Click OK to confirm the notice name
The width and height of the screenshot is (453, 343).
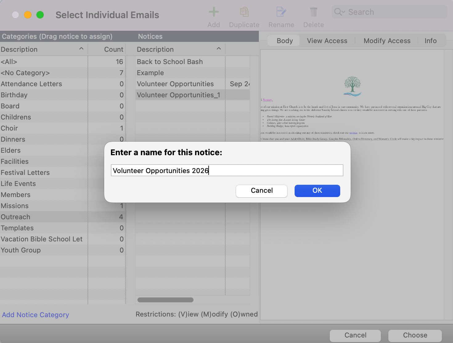[x=317, y=191]
